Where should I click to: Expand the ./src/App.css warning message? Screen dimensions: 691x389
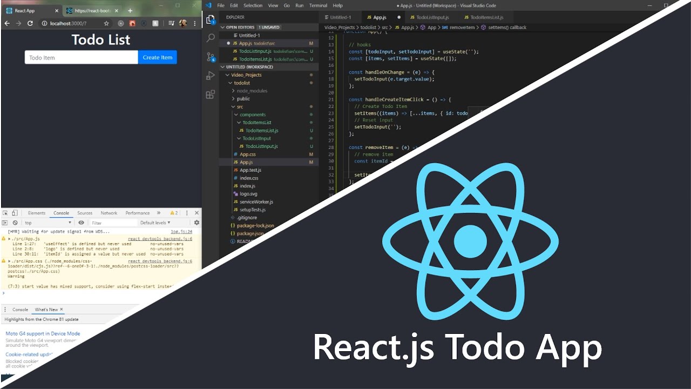tap(9, 261)
